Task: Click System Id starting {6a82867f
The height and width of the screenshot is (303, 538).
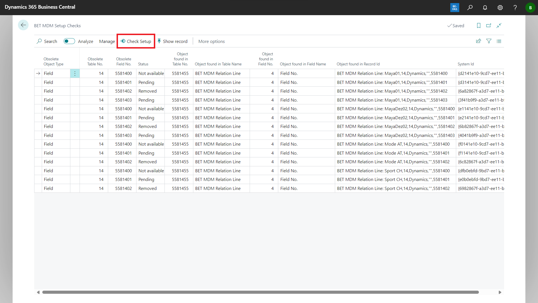Action: [480, 91]
